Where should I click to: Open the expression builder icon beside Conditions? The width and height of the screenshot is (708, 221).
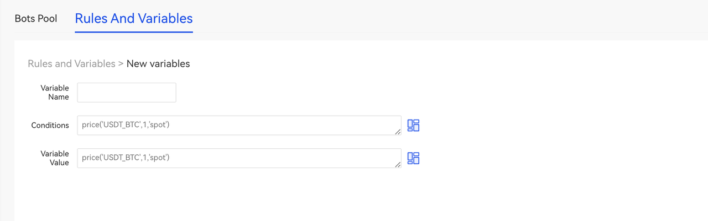tap(413, 126)
